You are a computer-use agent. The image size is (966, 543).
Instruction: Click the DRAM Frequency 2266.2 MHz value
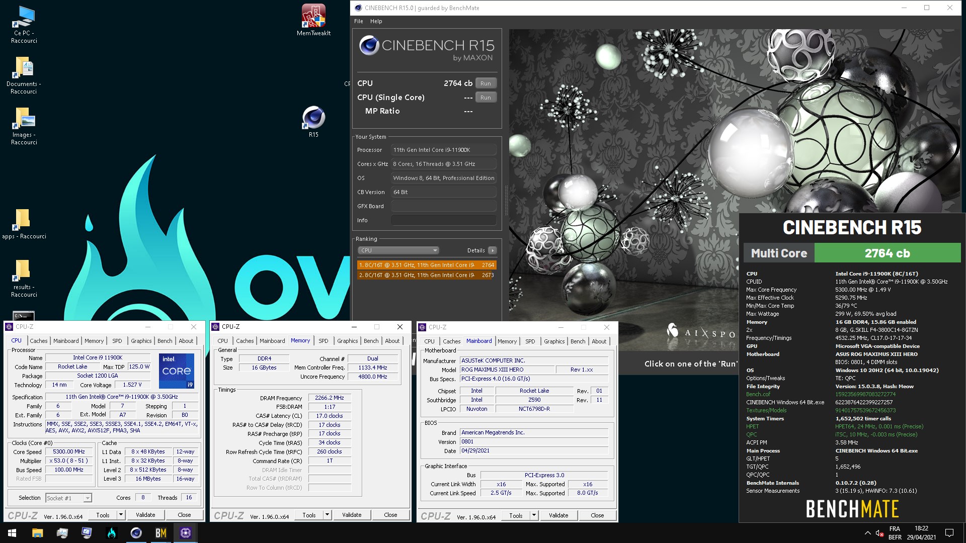(330, 398)
